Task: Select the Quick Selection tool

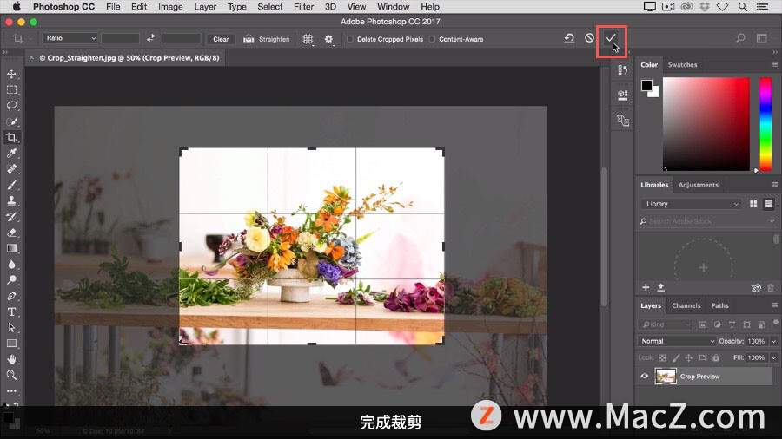Action: tap(11, 122)
